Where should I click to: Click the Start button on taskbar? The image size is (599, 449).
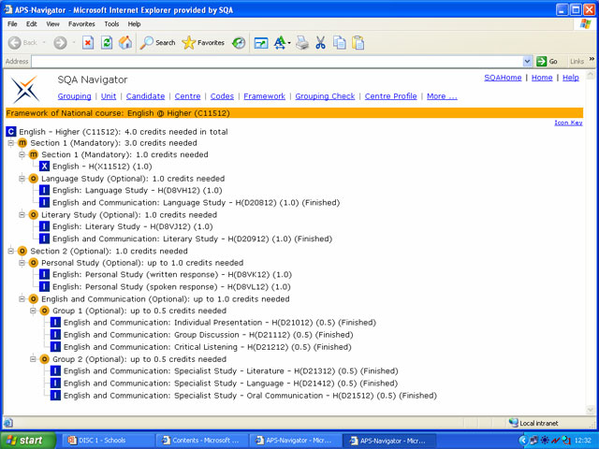(28, 441)
